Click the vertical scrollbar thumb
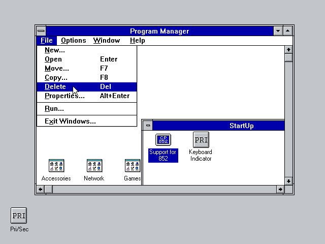 [288, 57]
